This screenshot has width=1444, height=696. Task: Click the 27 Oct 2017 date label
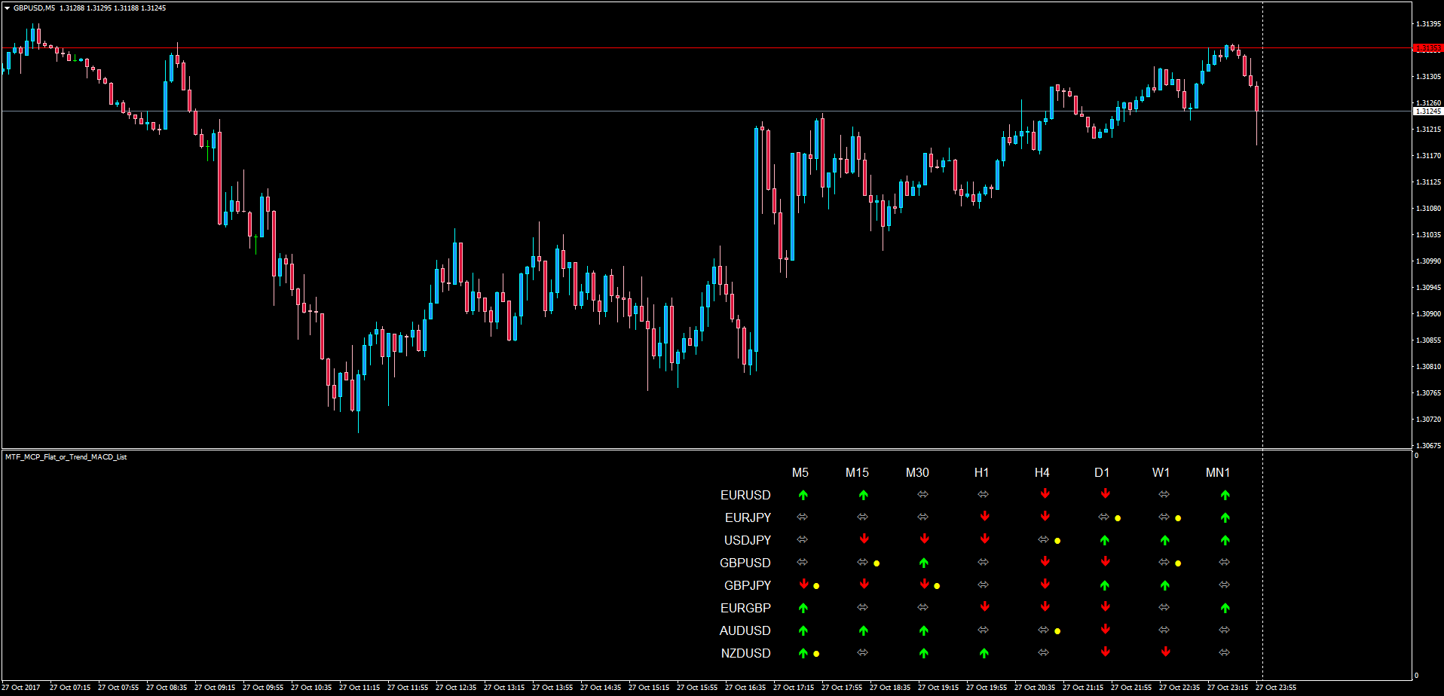click(21, 688)
